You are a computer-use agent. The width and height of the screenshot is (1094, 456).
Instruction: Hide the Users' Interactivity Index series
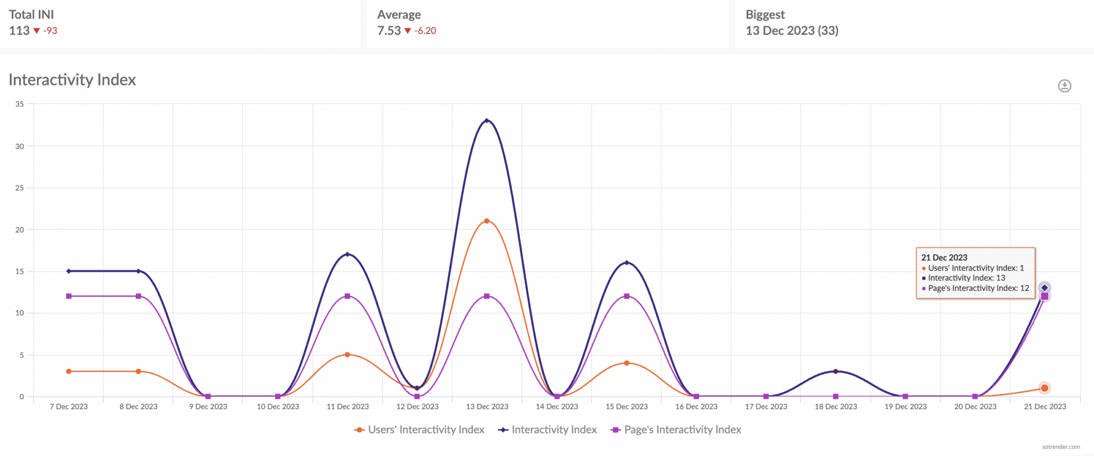tap(426, 429)
